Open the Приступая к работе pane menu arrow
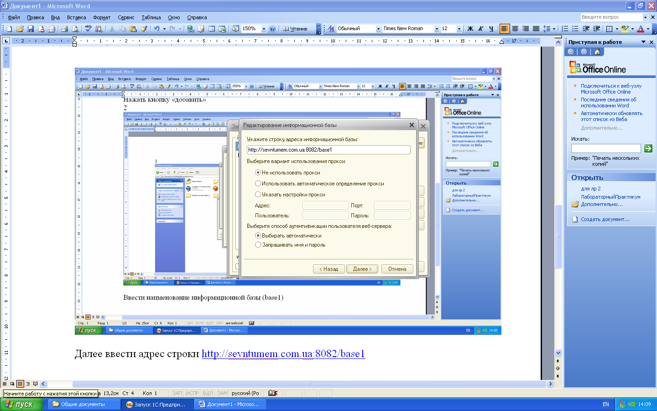This screenshot has width=657, height=411. coord(643,42)
